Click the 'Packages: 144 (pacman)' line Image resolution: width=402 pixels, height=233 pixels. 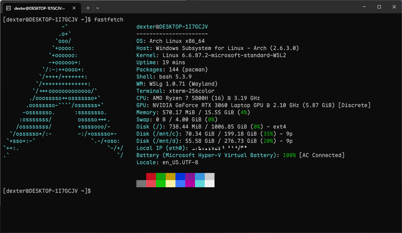coord(172,70)
